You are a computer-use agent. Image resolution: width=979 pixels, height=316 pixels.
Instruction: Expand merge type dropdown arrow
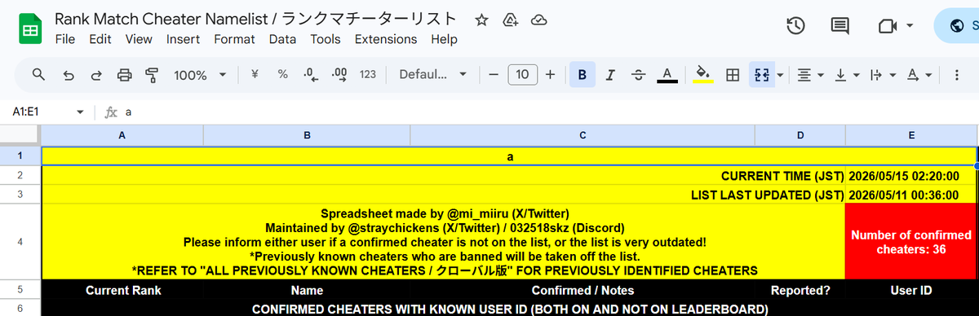click(781, 75)
